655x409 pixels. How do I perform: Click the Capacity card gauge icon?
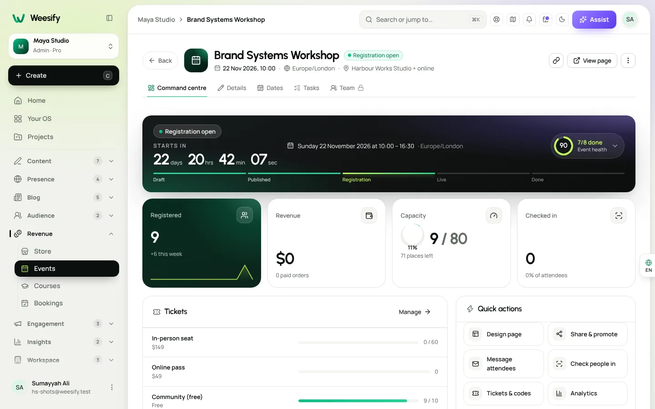[x=494, y=215]
